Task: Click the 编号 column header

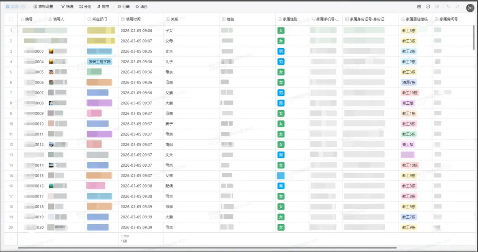Action: pos(29,19)
